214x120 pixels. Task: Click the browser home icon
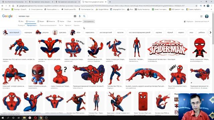13,6
